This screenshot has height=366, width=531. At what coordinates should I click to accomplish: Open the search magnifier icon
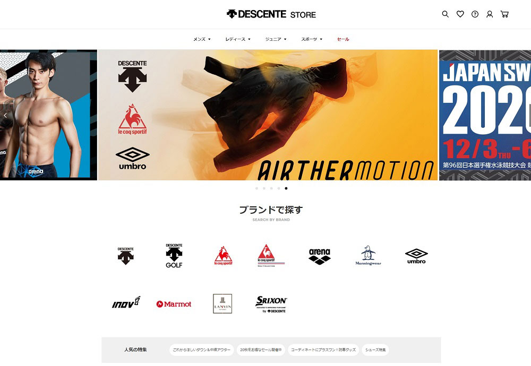point(446,14)
